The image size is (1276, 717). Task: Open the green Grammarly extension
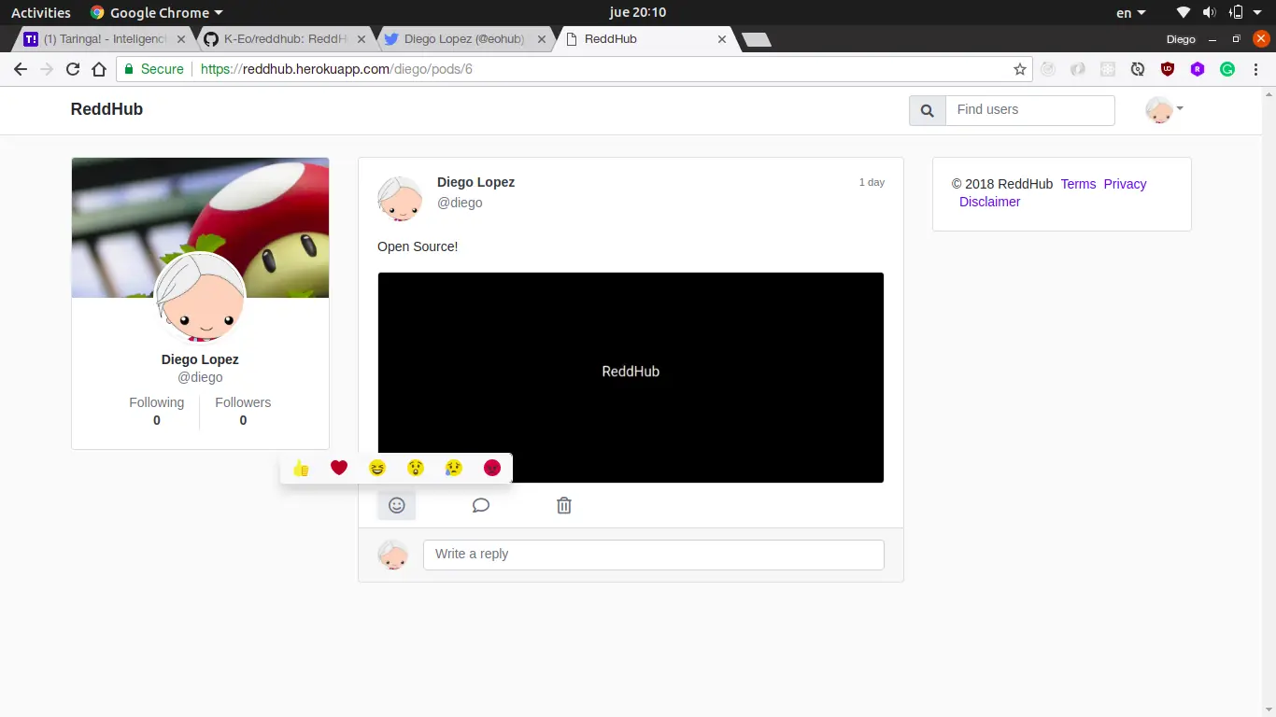click(1227, 69)
